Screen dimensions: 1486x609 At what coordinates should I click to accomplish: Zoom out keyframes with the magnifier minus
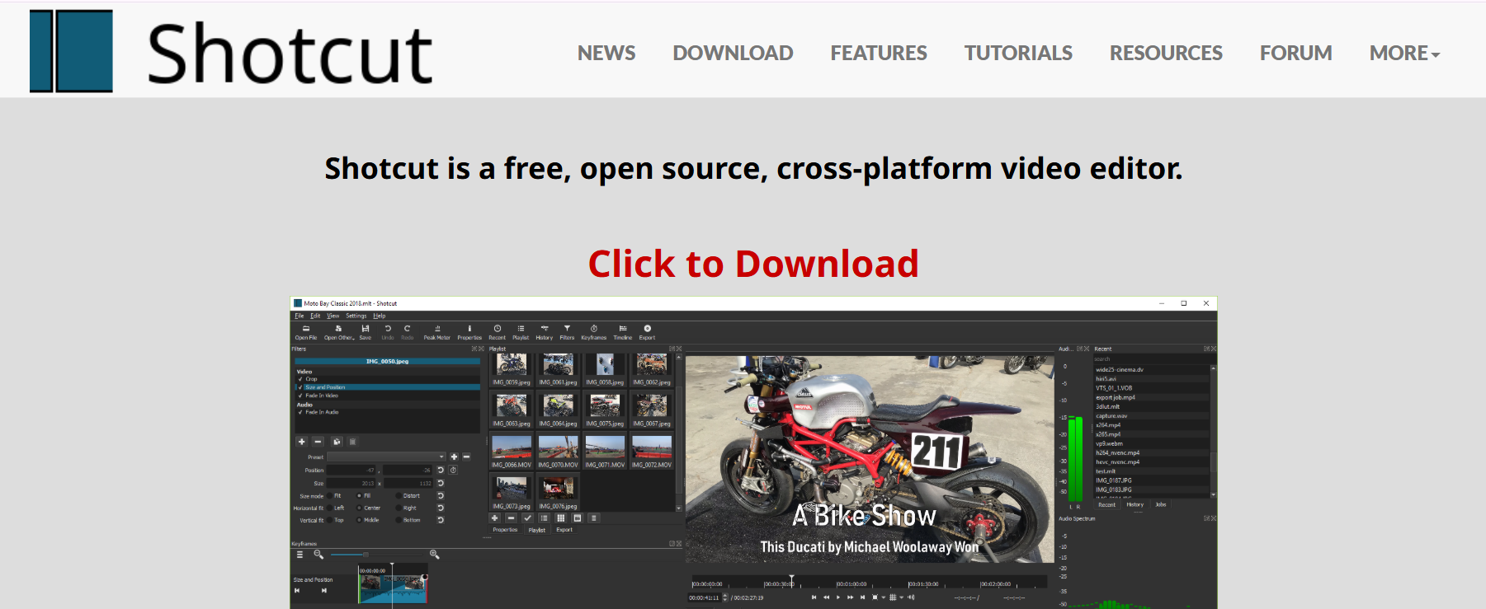click(x=318, y=555)
